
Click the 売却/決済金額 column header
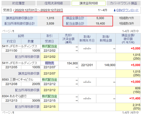coord(68,39)
